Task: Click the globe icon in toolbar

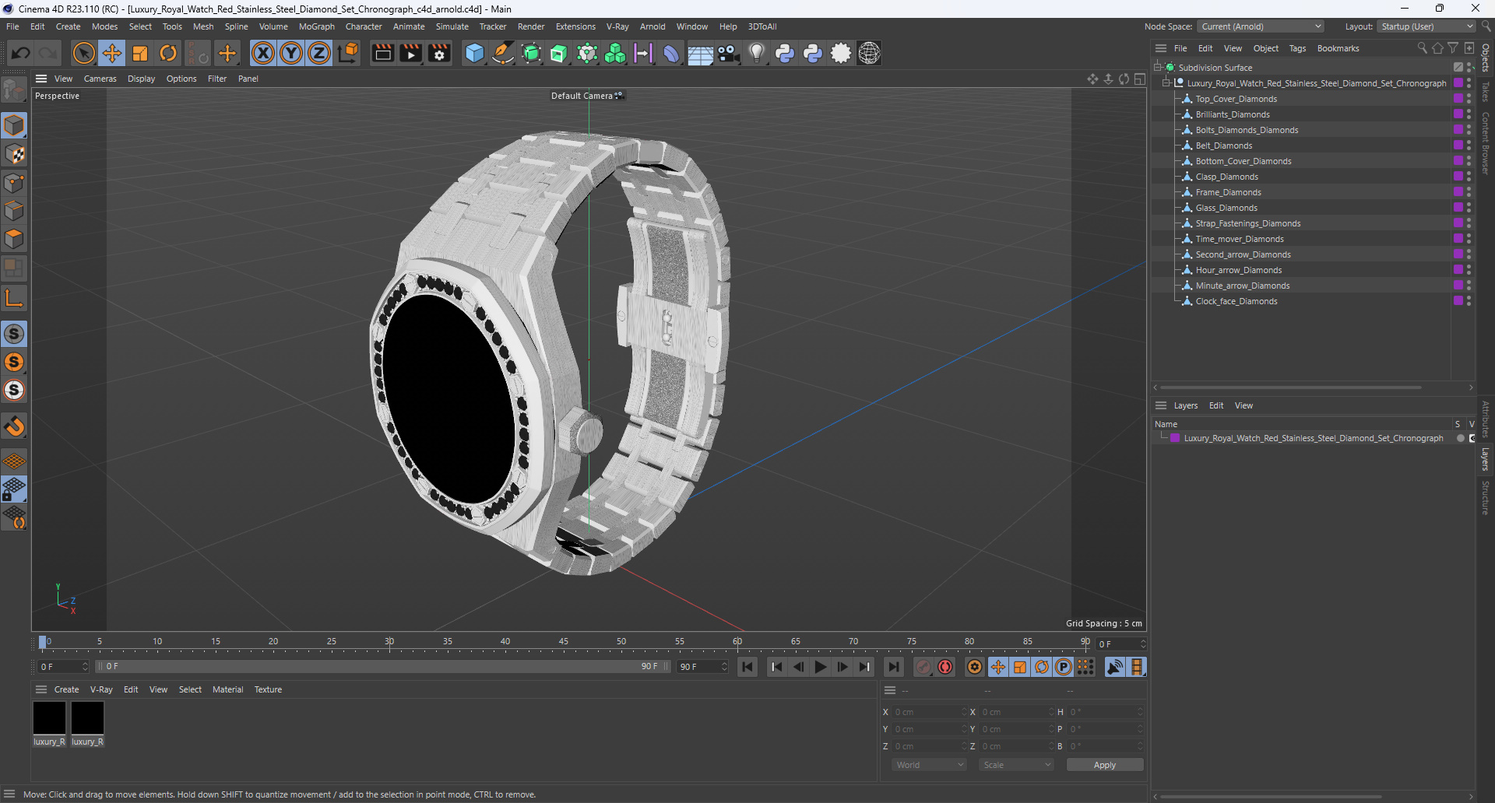Action: (x=869, y=53)
